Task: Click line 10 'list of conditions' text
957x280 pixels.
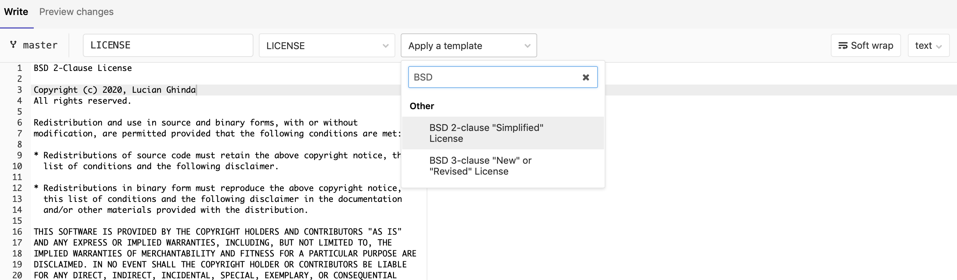Action: (x=161, y=166)
